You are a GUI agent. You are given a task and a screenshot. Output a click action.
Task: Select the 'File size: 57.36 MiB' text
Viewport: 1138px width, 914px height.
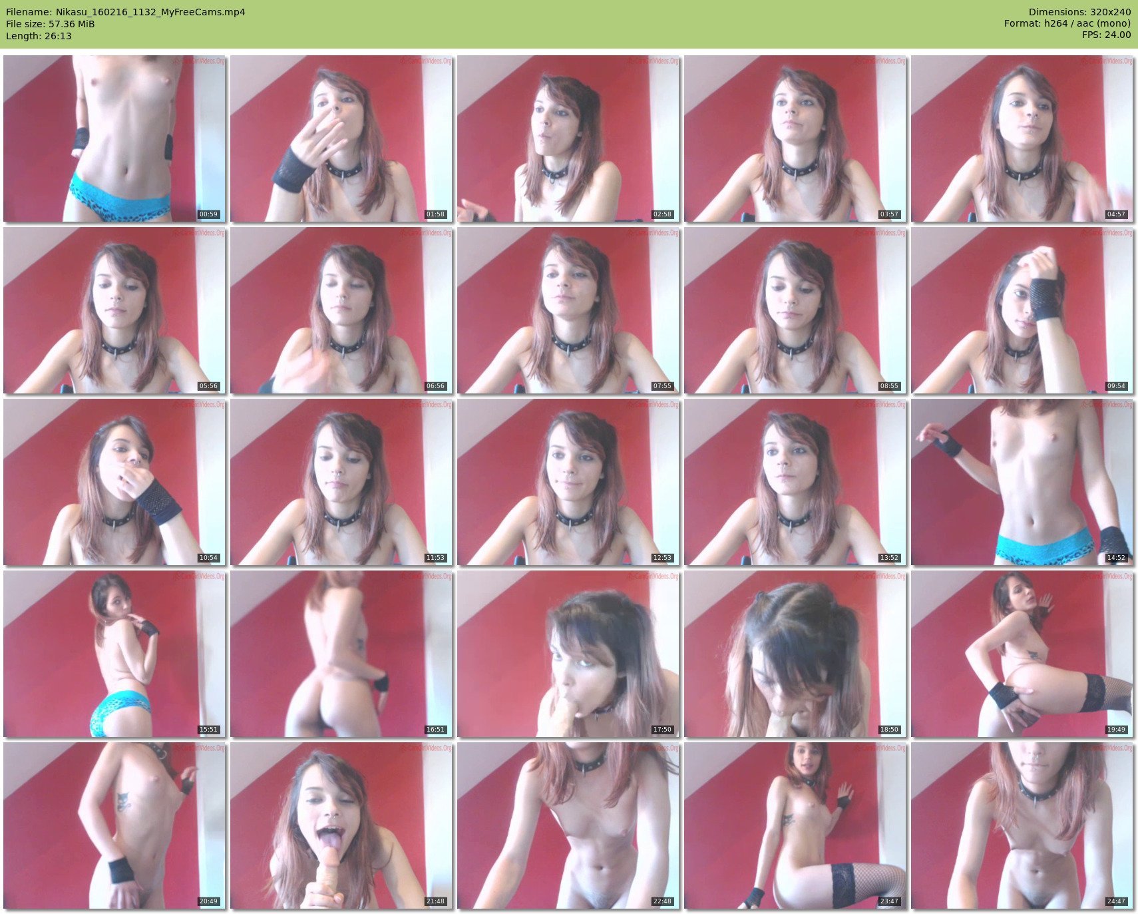click(x=51, y=24)
